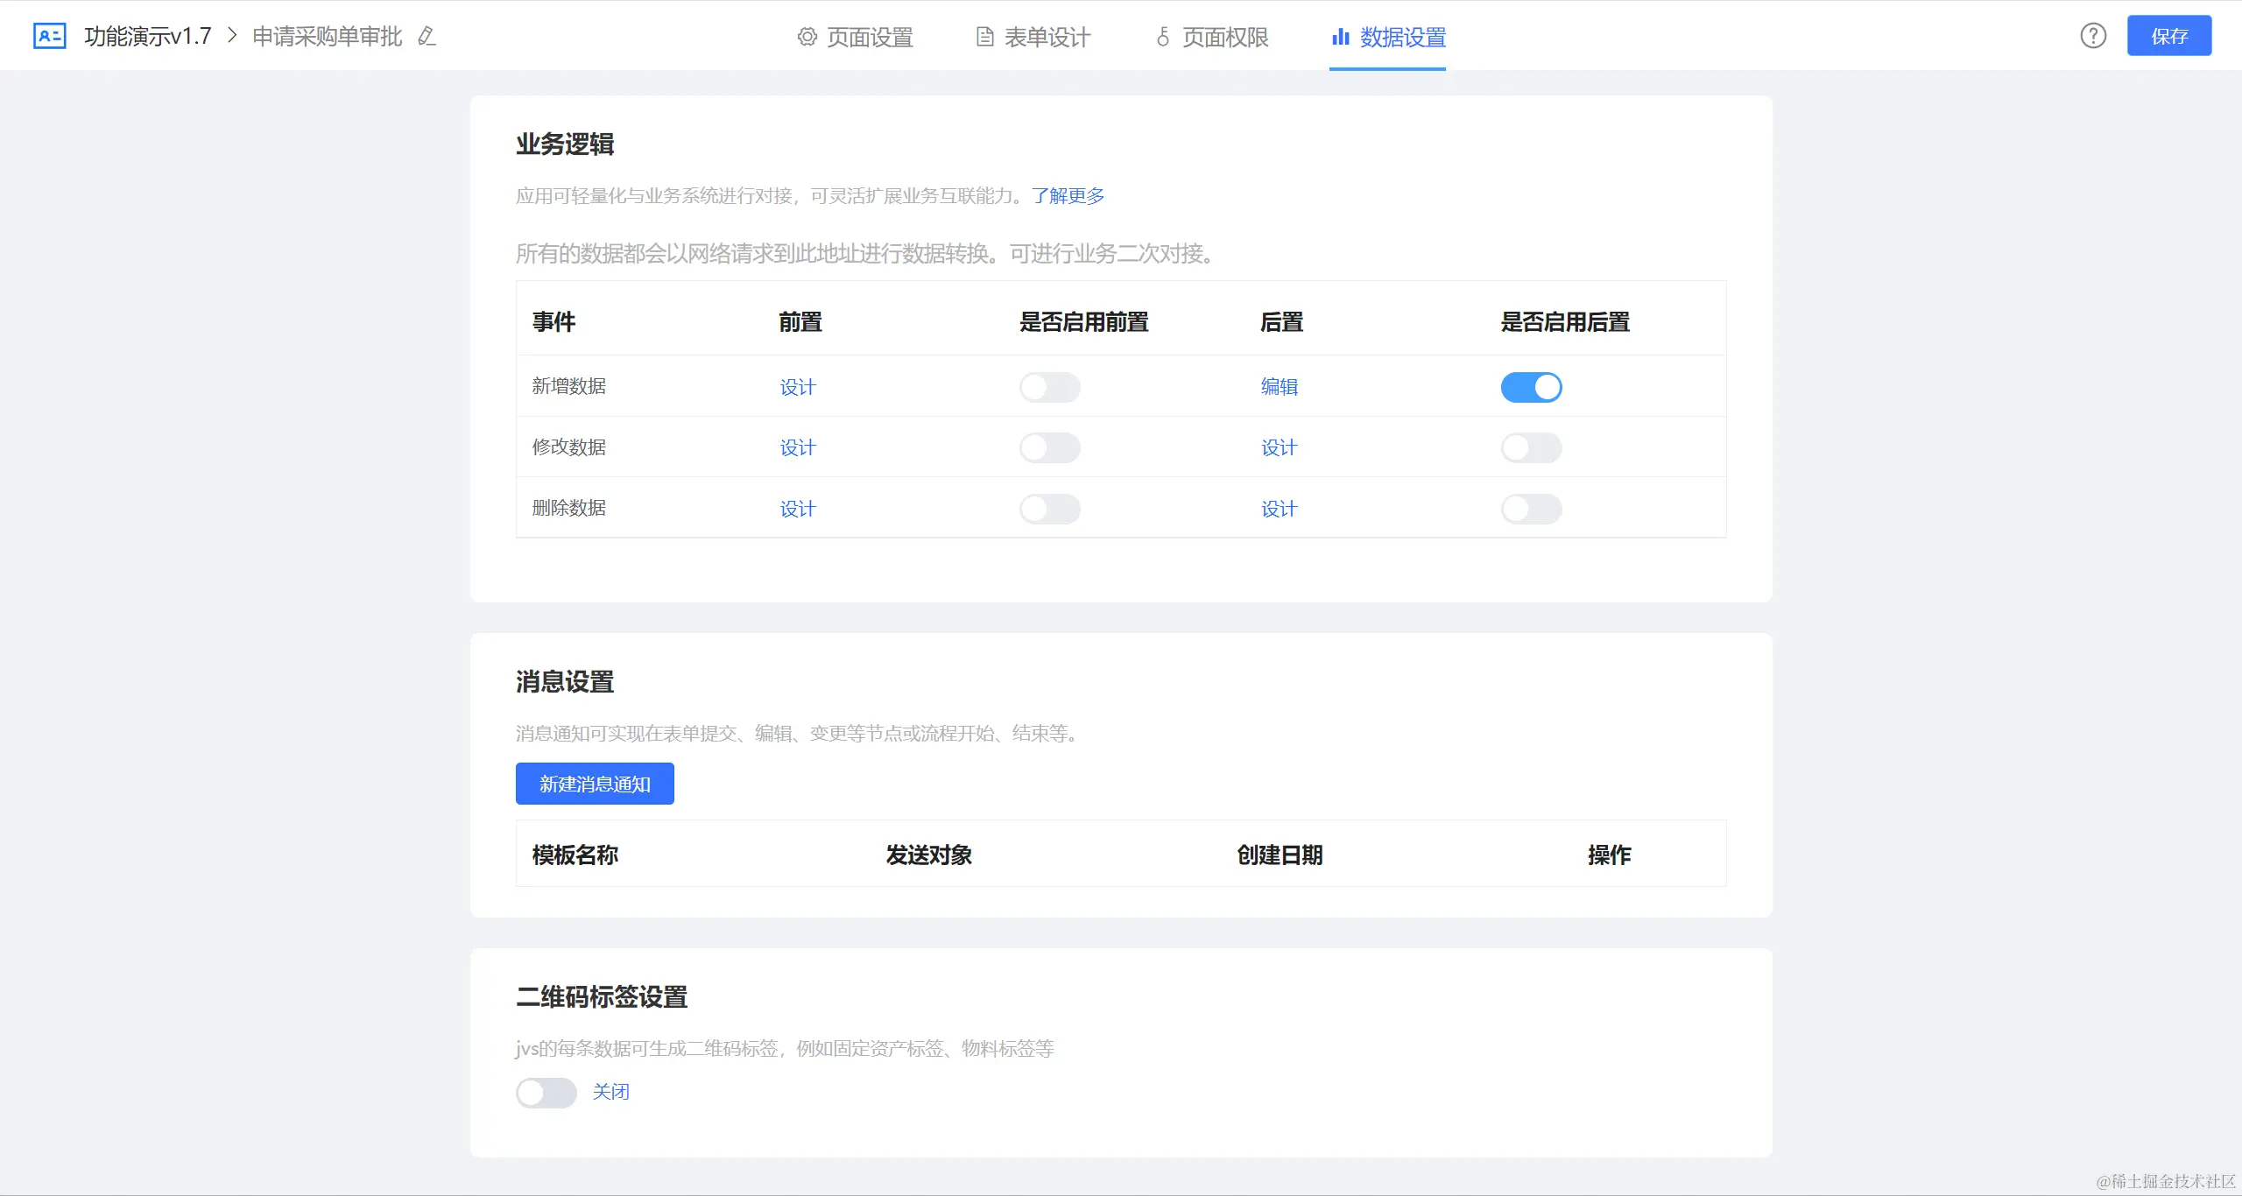Screen dimensions: 2242x1196
Task: Turn on 后置 toggle for 删除数据
Action: coord(1531,509)
